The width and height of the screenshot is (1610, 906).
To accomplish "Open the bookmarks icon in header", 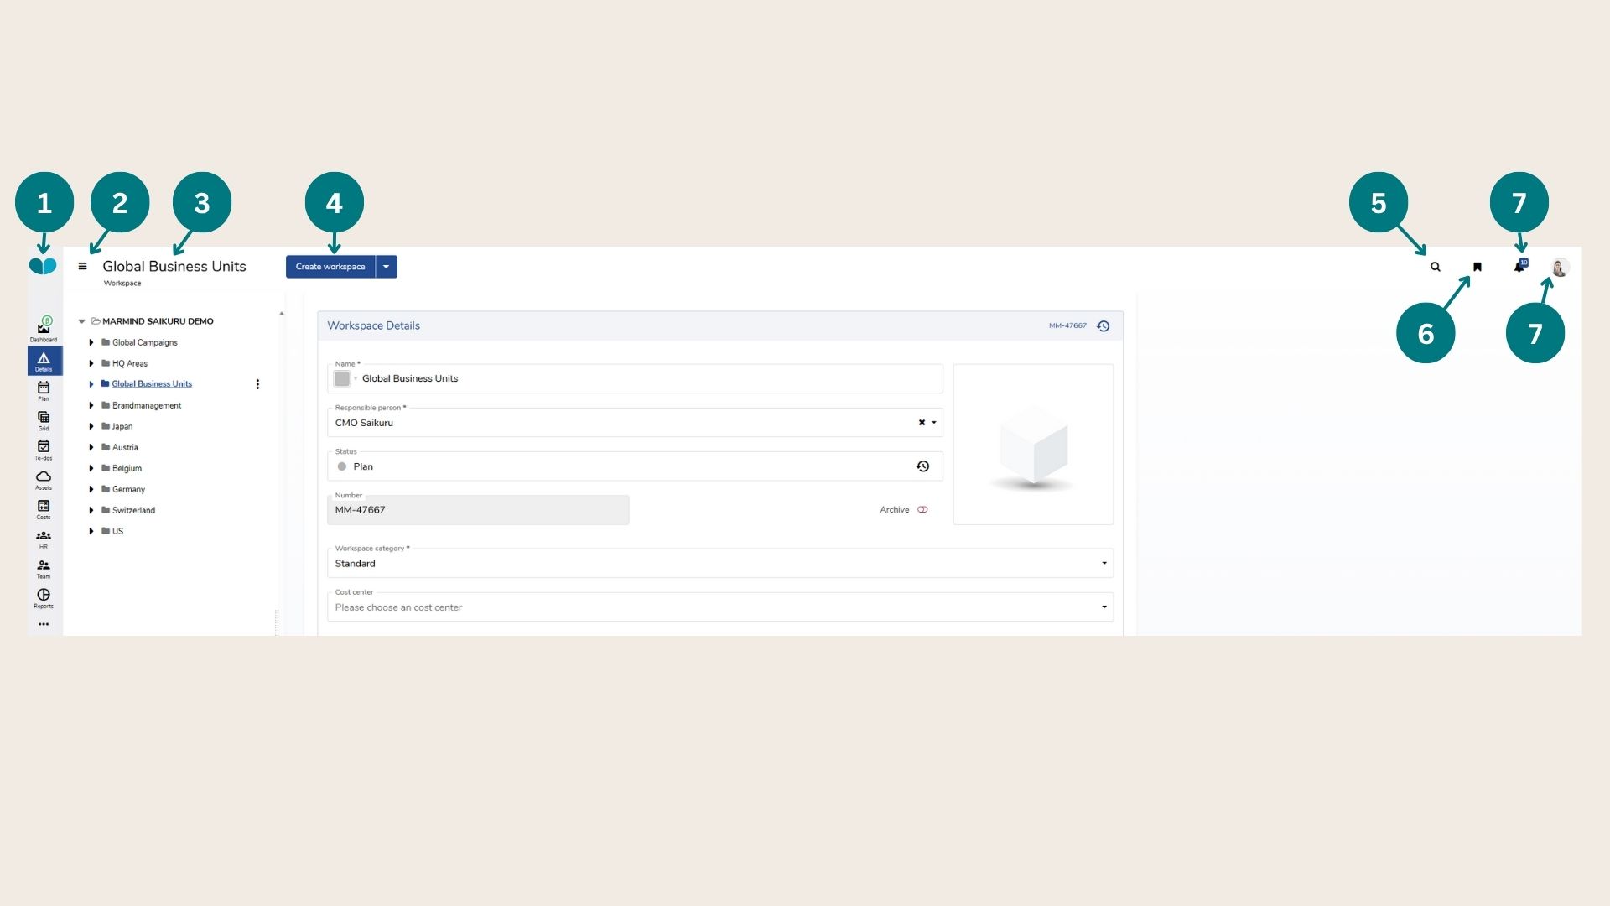I will [x=1478, y=267].
